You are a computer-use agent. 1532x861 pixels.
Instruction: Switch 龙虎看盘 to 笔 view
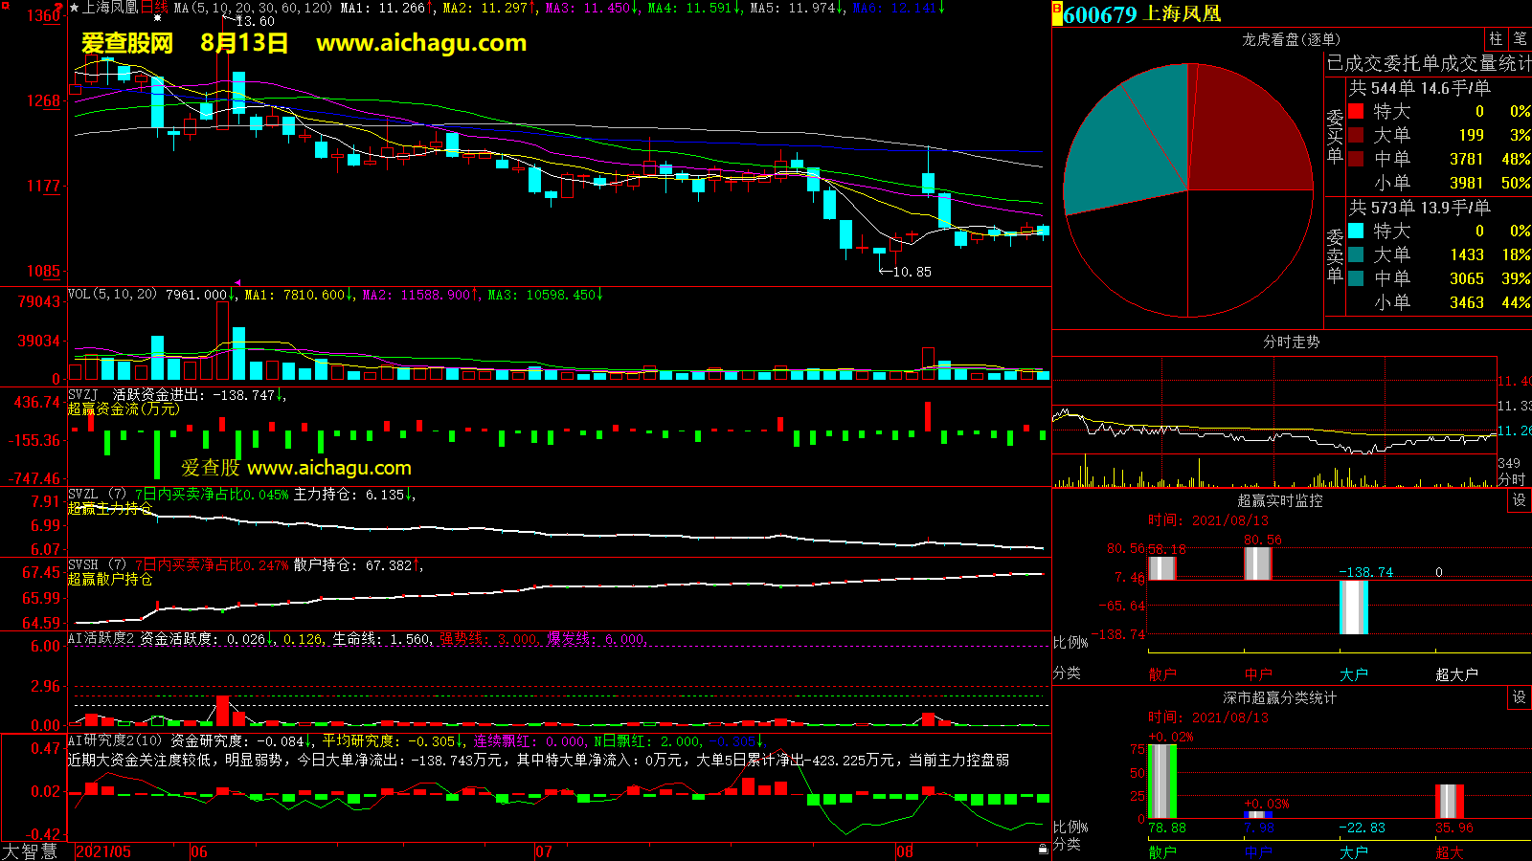1520,39
